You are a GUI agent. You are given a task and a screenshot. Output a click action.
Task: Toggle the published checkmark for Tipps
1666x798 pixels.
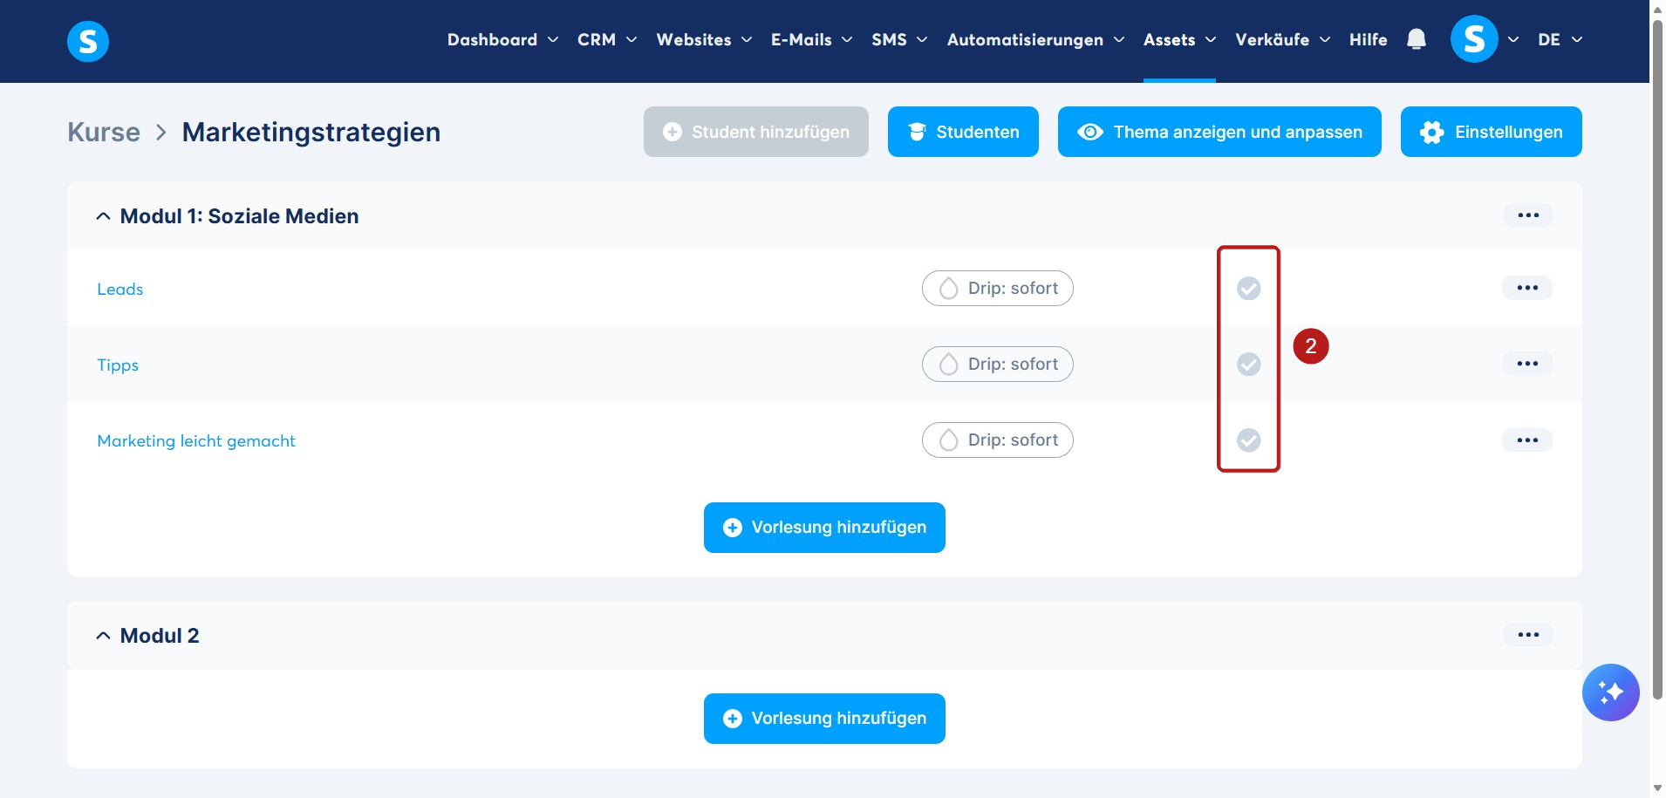[x=1248, y=364]
